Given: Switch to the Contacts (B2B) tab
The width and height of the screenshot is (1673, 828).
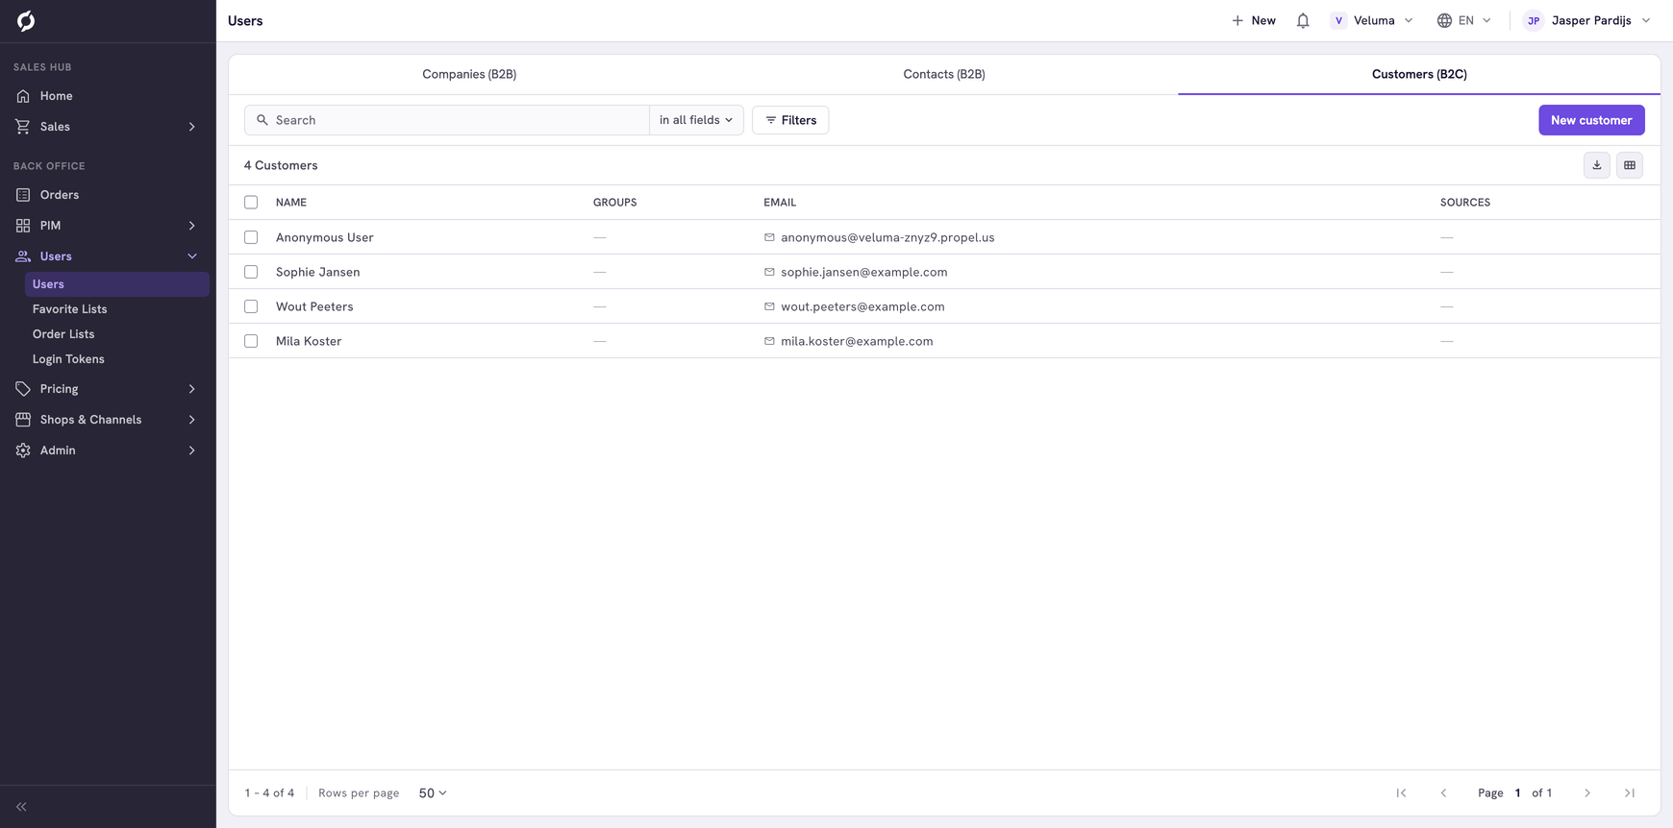Looking at the screenshot, I should pos(944,74).
